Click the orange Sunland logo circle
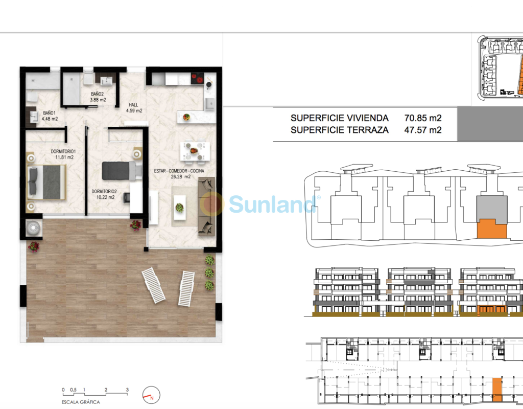Image resolution: width=523 pixels, height=409 pixels. tap(212, 203)
